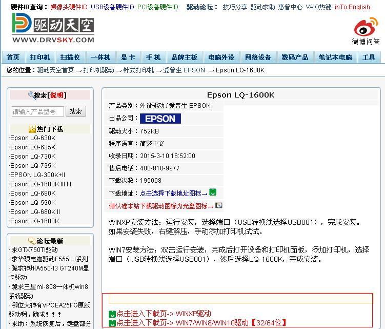The image size is (385, 329).
Task: Go to 针式打印机 breadcrumb
Action: click(x=138, y=70)
